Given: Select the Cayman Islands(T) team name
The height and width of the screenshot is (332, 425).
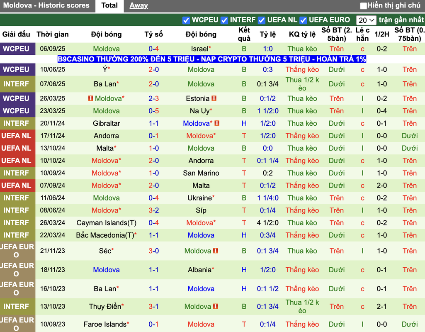Looking at the screenshot, I should [106, 223].
